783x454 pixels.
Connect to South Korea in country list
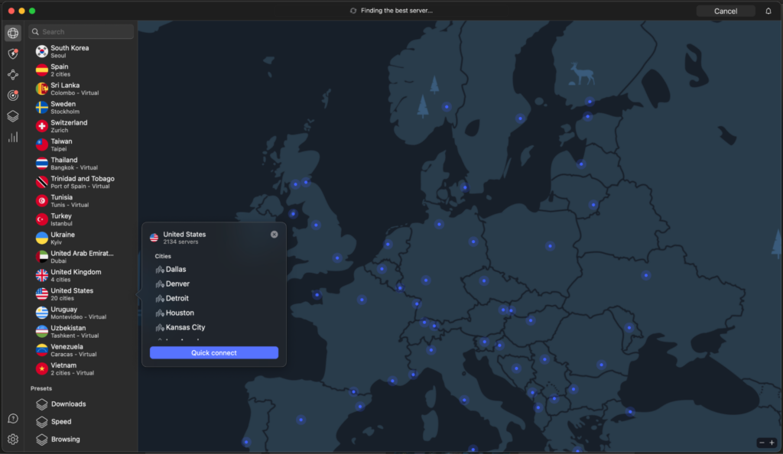coord(83,51)
